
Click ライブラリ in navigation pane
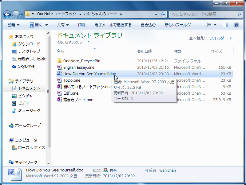tap(24, 81)
